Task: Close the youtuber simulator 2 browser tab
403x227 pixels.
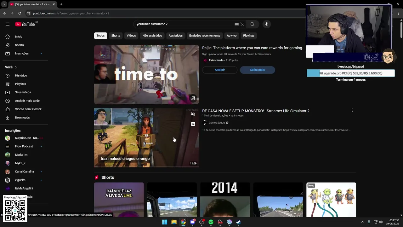Action: 54,4
